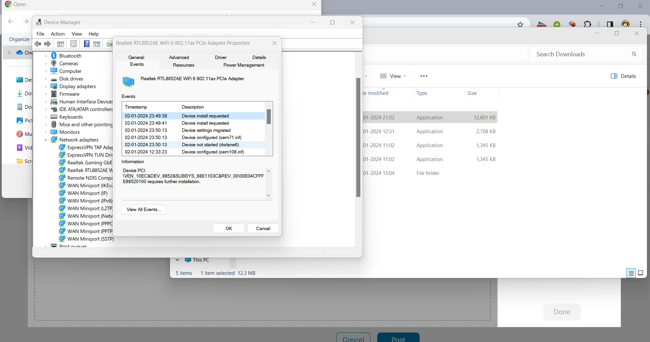Click OK in the adapter properties dialog

(x=228, y=228)
